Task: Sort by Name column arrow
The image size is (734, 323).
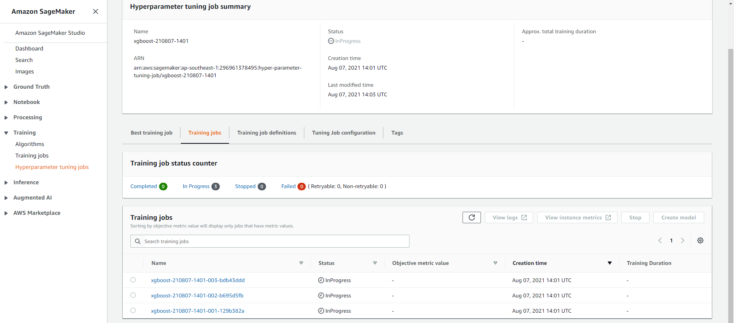Action: click(x=301, y=263)
